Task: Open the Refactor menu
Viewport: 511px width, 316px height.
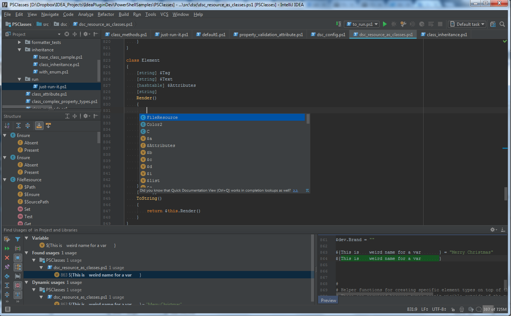Action: (x=106, y=14)
